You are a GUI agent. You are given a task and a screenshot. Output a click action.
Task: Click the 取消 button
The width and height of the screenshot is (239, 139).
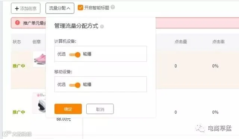click(100, 109)
